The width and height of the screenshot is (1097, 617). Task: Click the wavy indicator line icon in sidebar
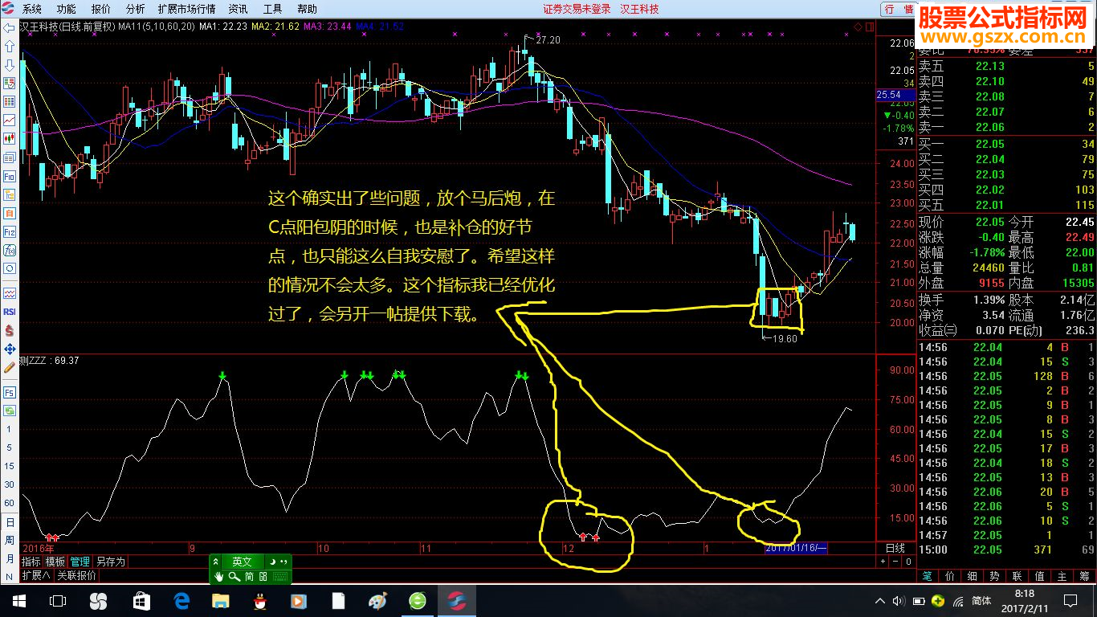click(x=10, y=292)
